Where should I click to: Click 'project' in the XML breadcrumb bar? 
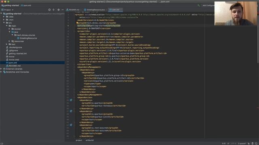(79, 140)
